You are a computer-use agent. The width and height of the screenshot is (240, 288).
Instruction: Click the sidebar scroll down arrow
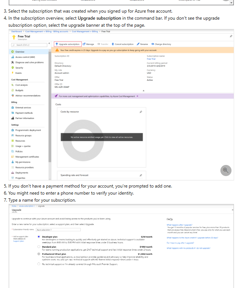point(50,179)
